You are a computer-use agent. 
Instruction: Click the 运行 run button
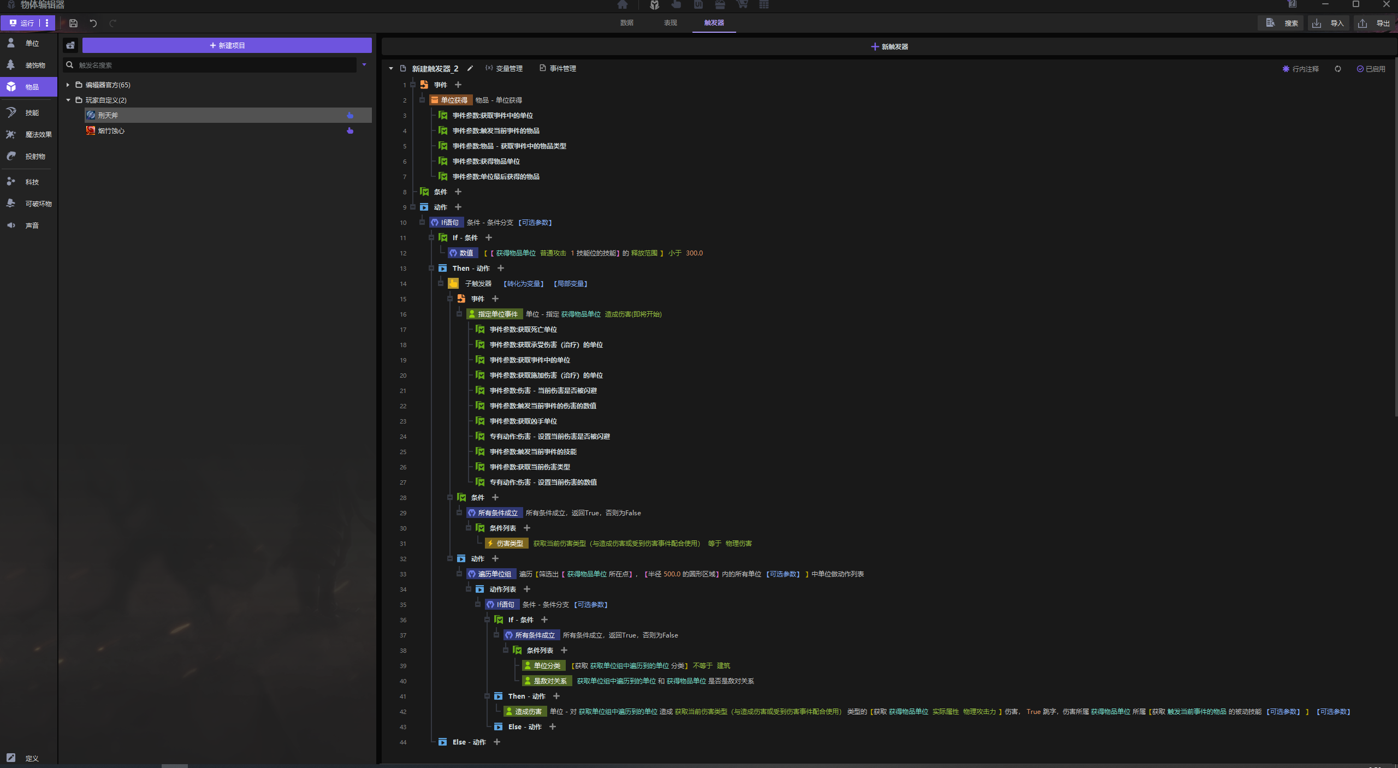[x=21, y=23]
